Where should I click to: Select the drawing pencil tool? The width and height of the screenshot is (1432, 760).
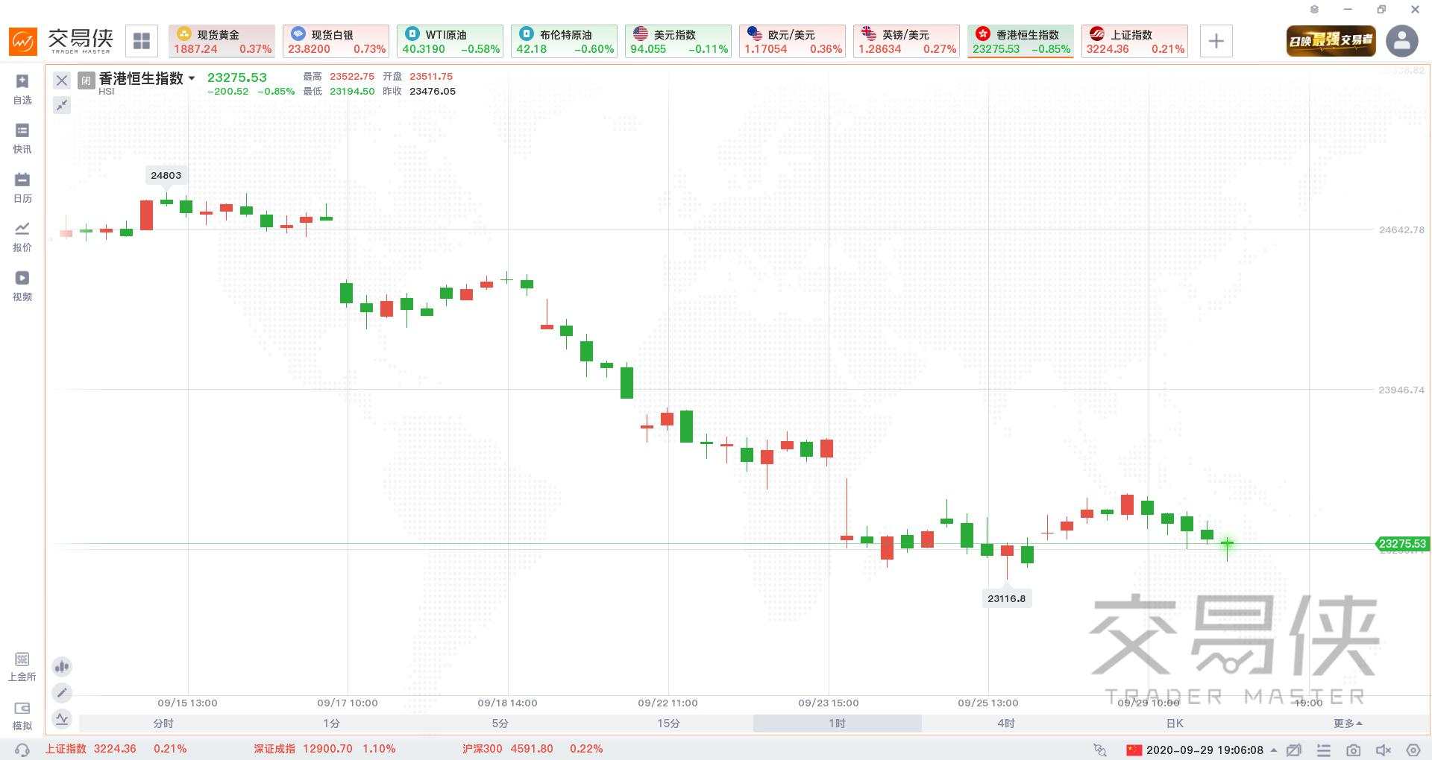pos(62,693)
